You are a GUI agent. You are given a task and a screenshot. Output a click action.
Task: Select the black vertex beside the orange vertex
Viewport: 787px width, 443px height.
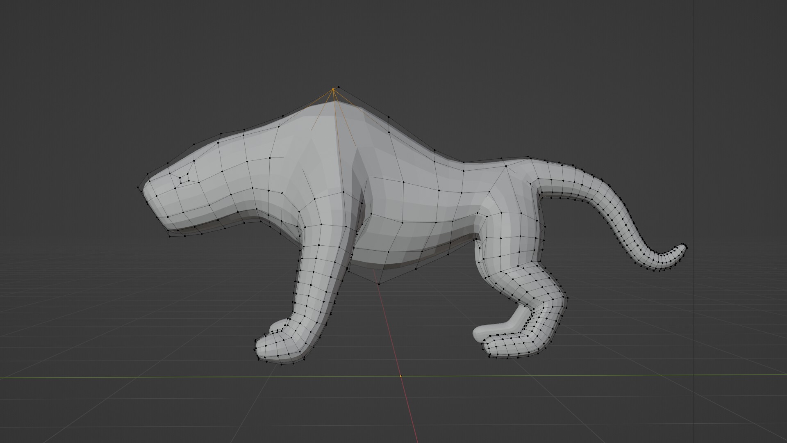pyautogui.click(x=339, y=87)
